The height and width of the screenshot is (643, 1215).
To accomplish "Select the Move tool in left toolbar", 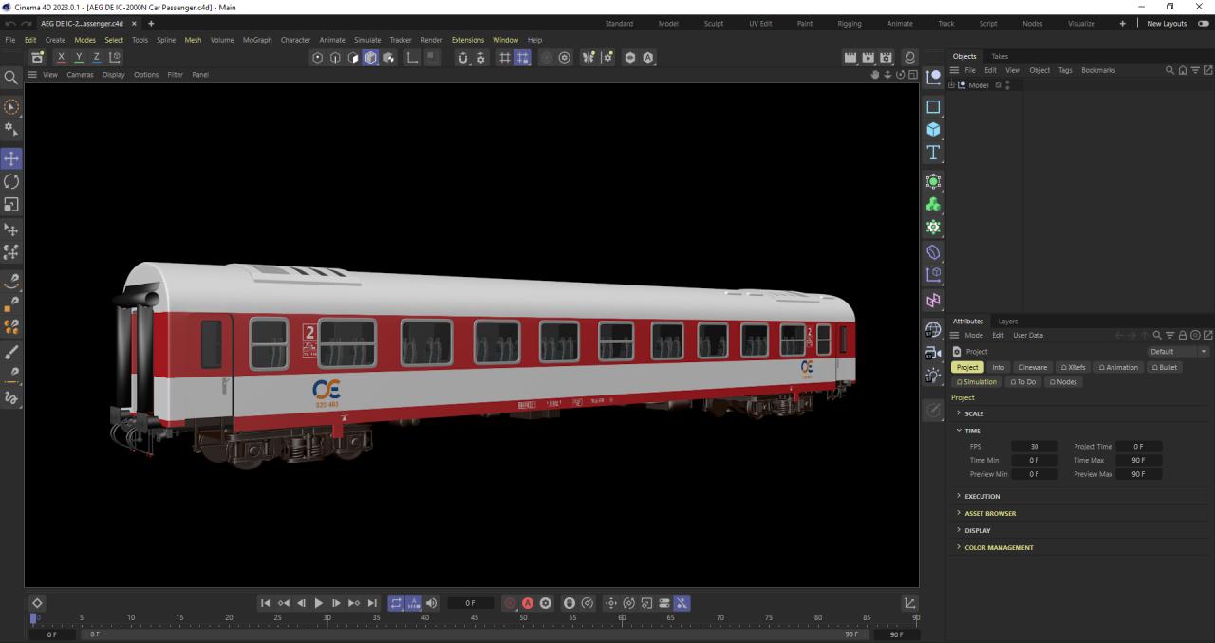I will coord(11,158).
